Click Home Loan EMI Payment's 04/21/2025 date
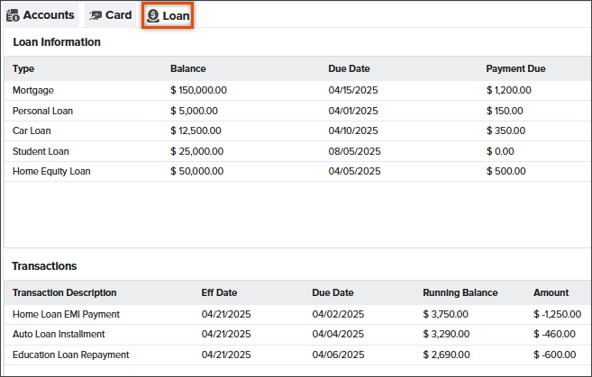592x377 pixels. point(226,314)
